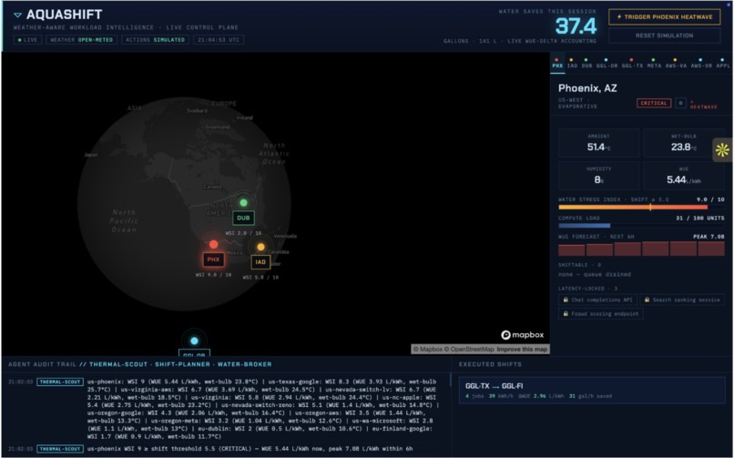734x458 pixels.
Task: Click the first THERMAL-SCOUT audit tag
Action: coord(60,382)
